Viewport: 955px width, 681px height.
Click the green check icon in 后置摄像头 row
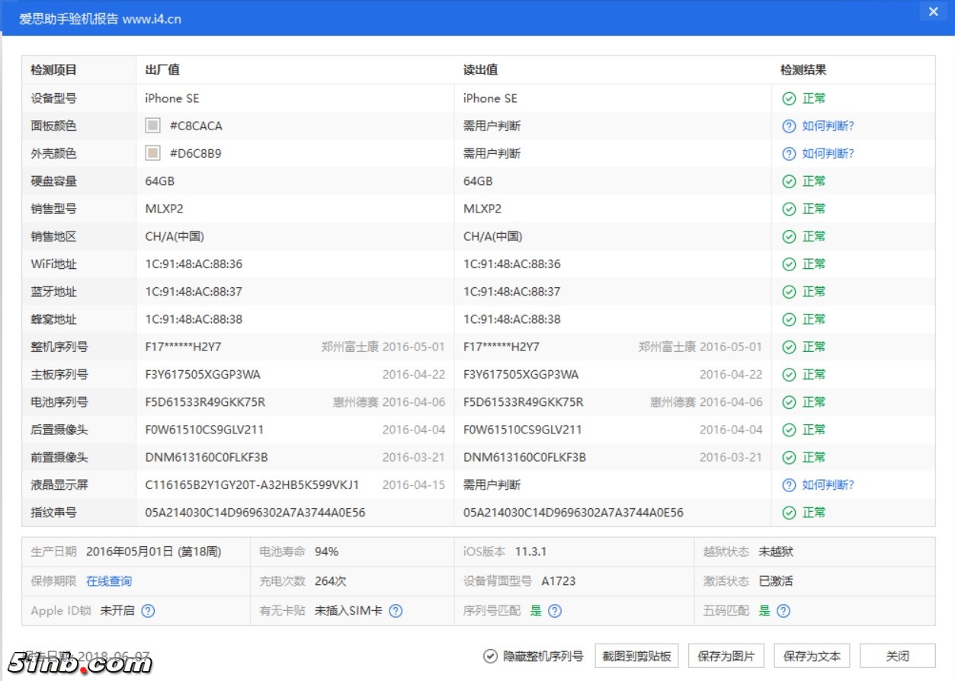789,430
